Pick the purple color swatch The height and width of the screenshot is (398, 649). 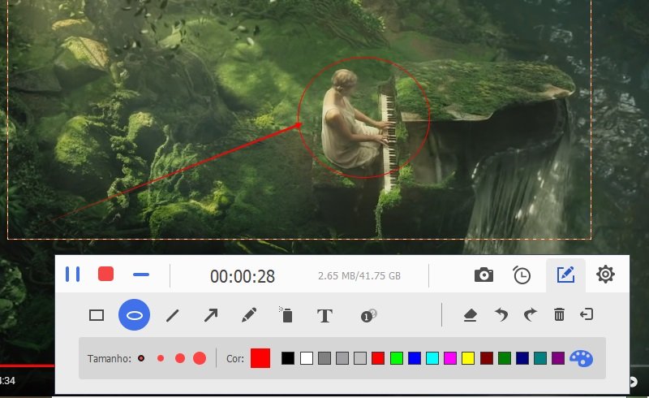pyautogui.click(x=558, y=358)
